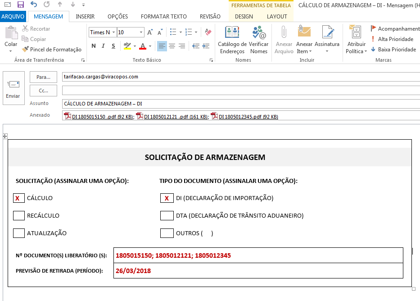Viewport: 420px width, 301px height.
Task: Apply italic formatting
Action: [104, 46]
